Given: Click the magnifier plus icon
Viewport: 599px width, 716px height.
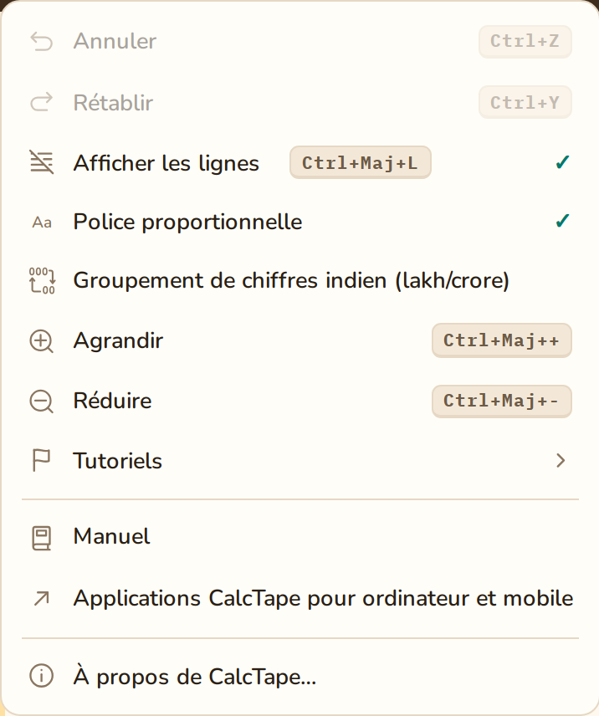Looking at the screenshot, I should (x=42, y=341).
